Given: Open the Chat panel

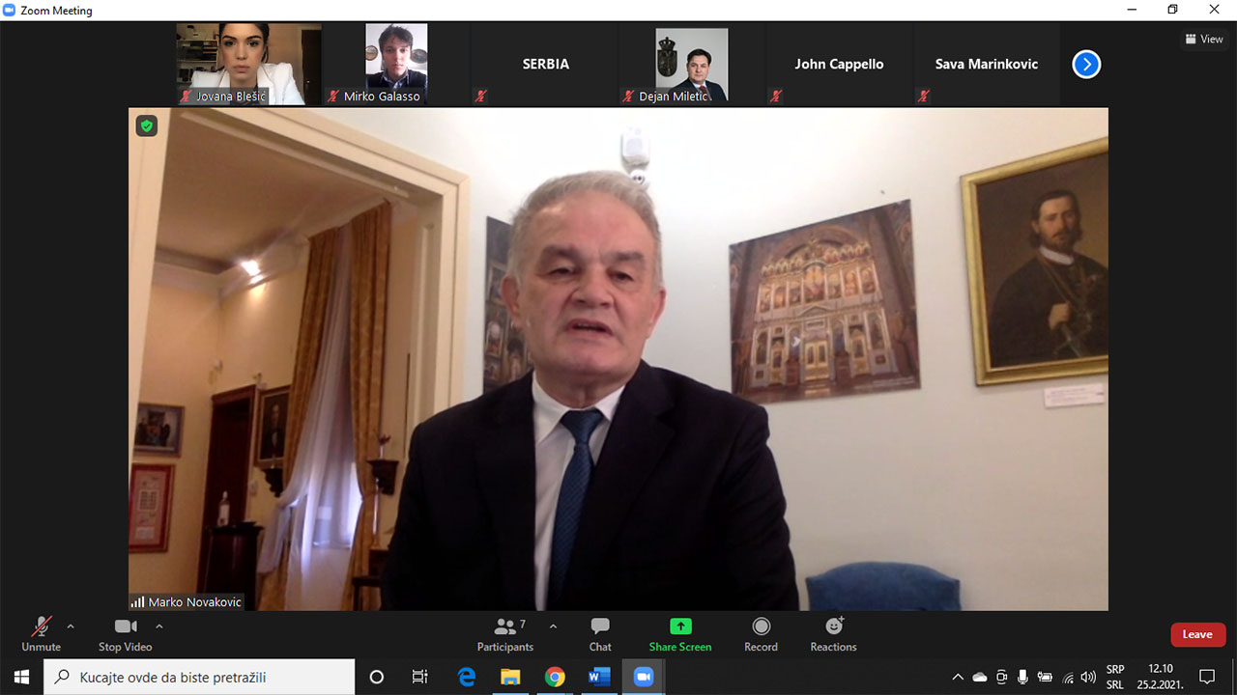Looking at the screenshot, I should (x=600, y=635).
